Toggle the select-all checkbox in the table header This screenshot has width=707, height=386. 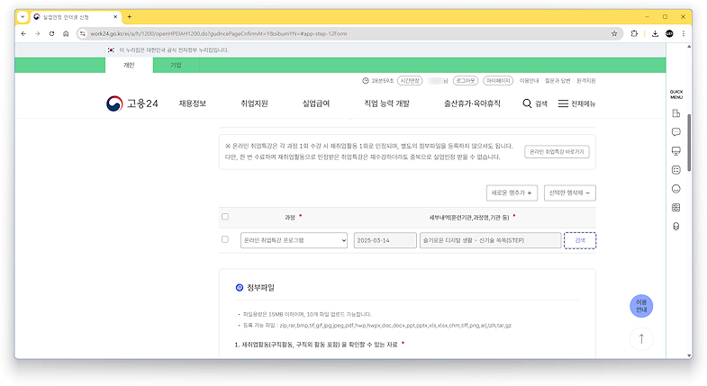pos(225,217)
